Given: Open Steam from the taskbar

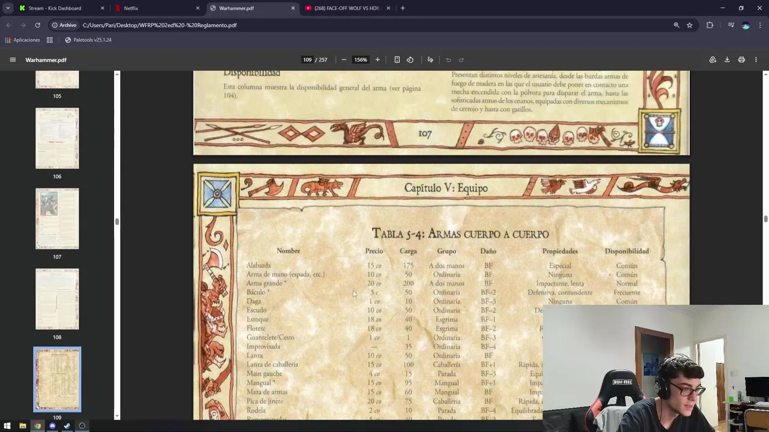Looking at the screenshot, I should (67, 426).
